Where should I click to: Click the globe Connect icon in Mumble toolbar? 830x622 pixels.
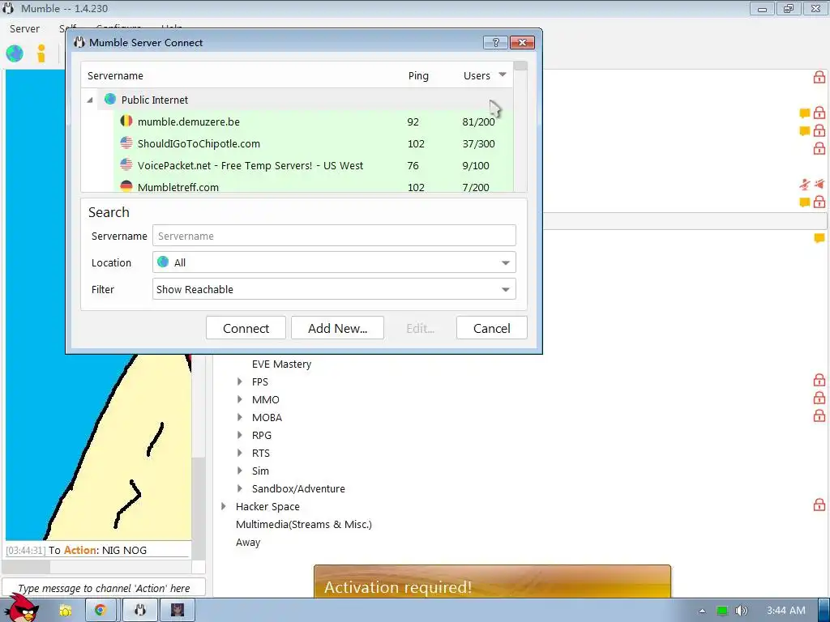[15, 53]
